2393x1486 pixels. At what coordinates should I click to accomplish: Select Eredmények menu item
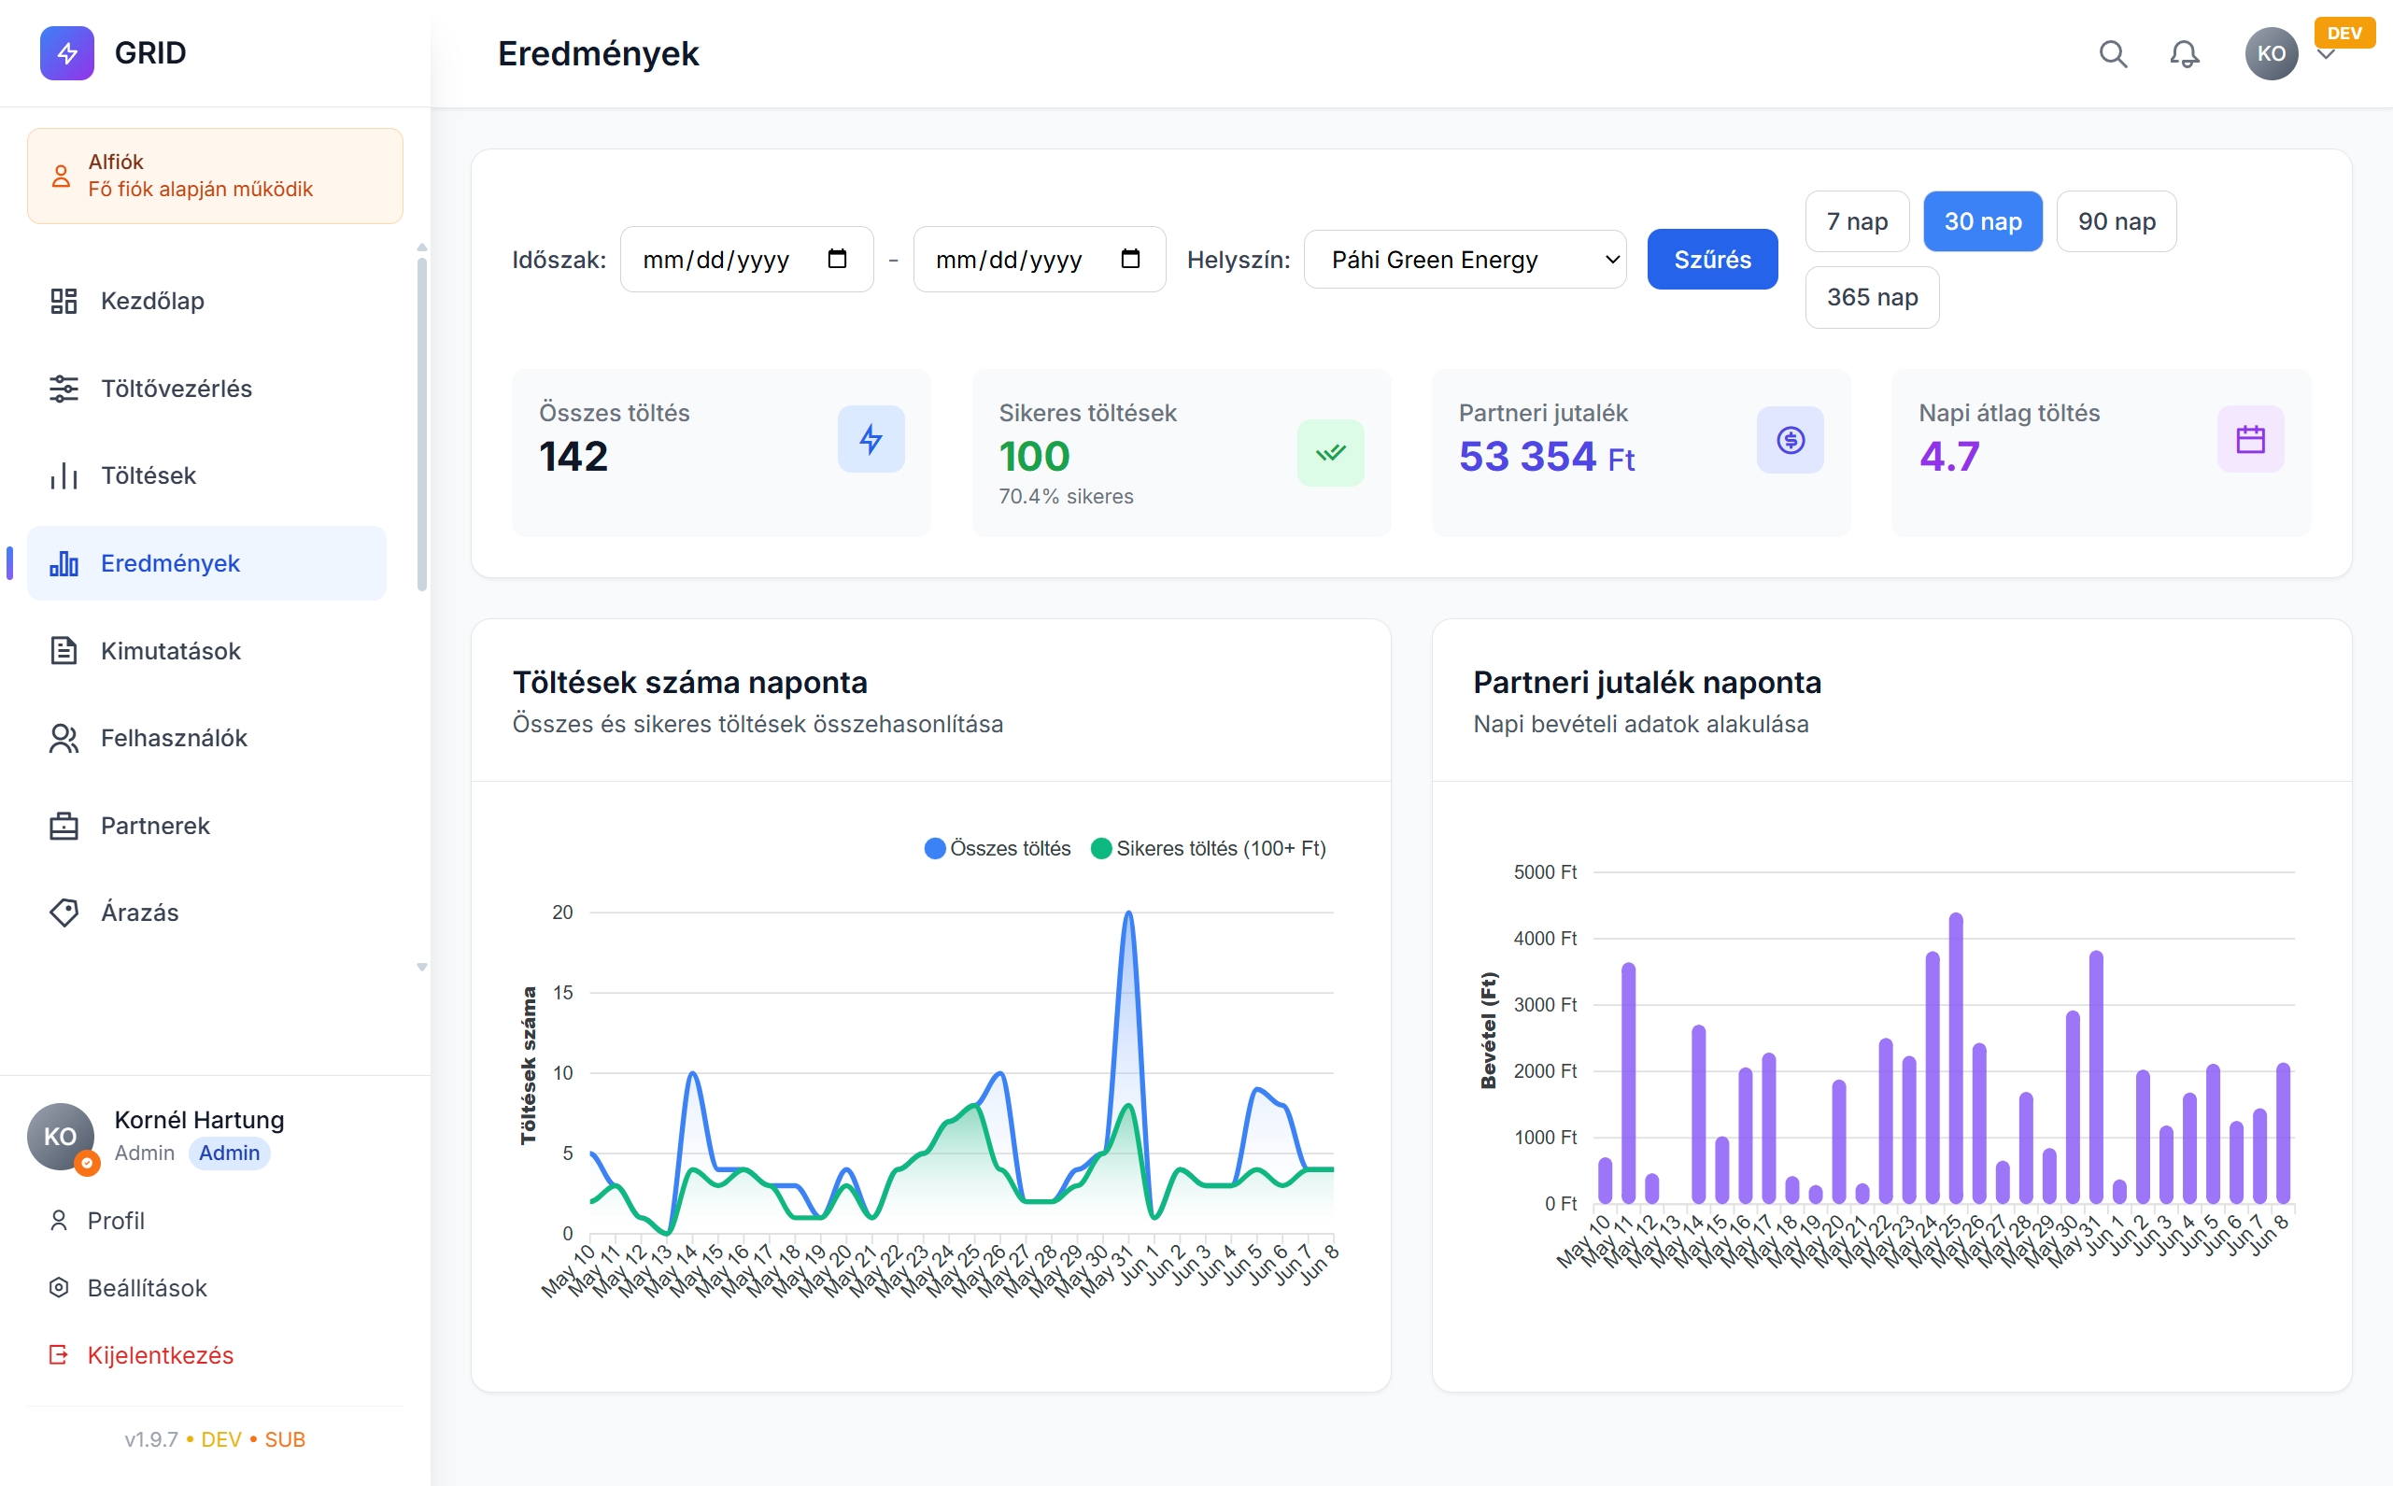pyautogui.click(x=206, y=563)
